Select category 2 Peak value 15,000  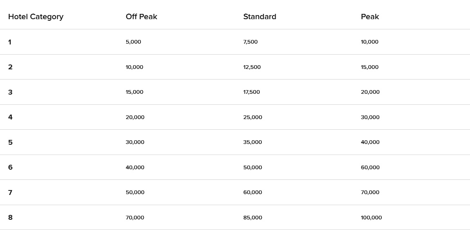(x=370, y=67)
